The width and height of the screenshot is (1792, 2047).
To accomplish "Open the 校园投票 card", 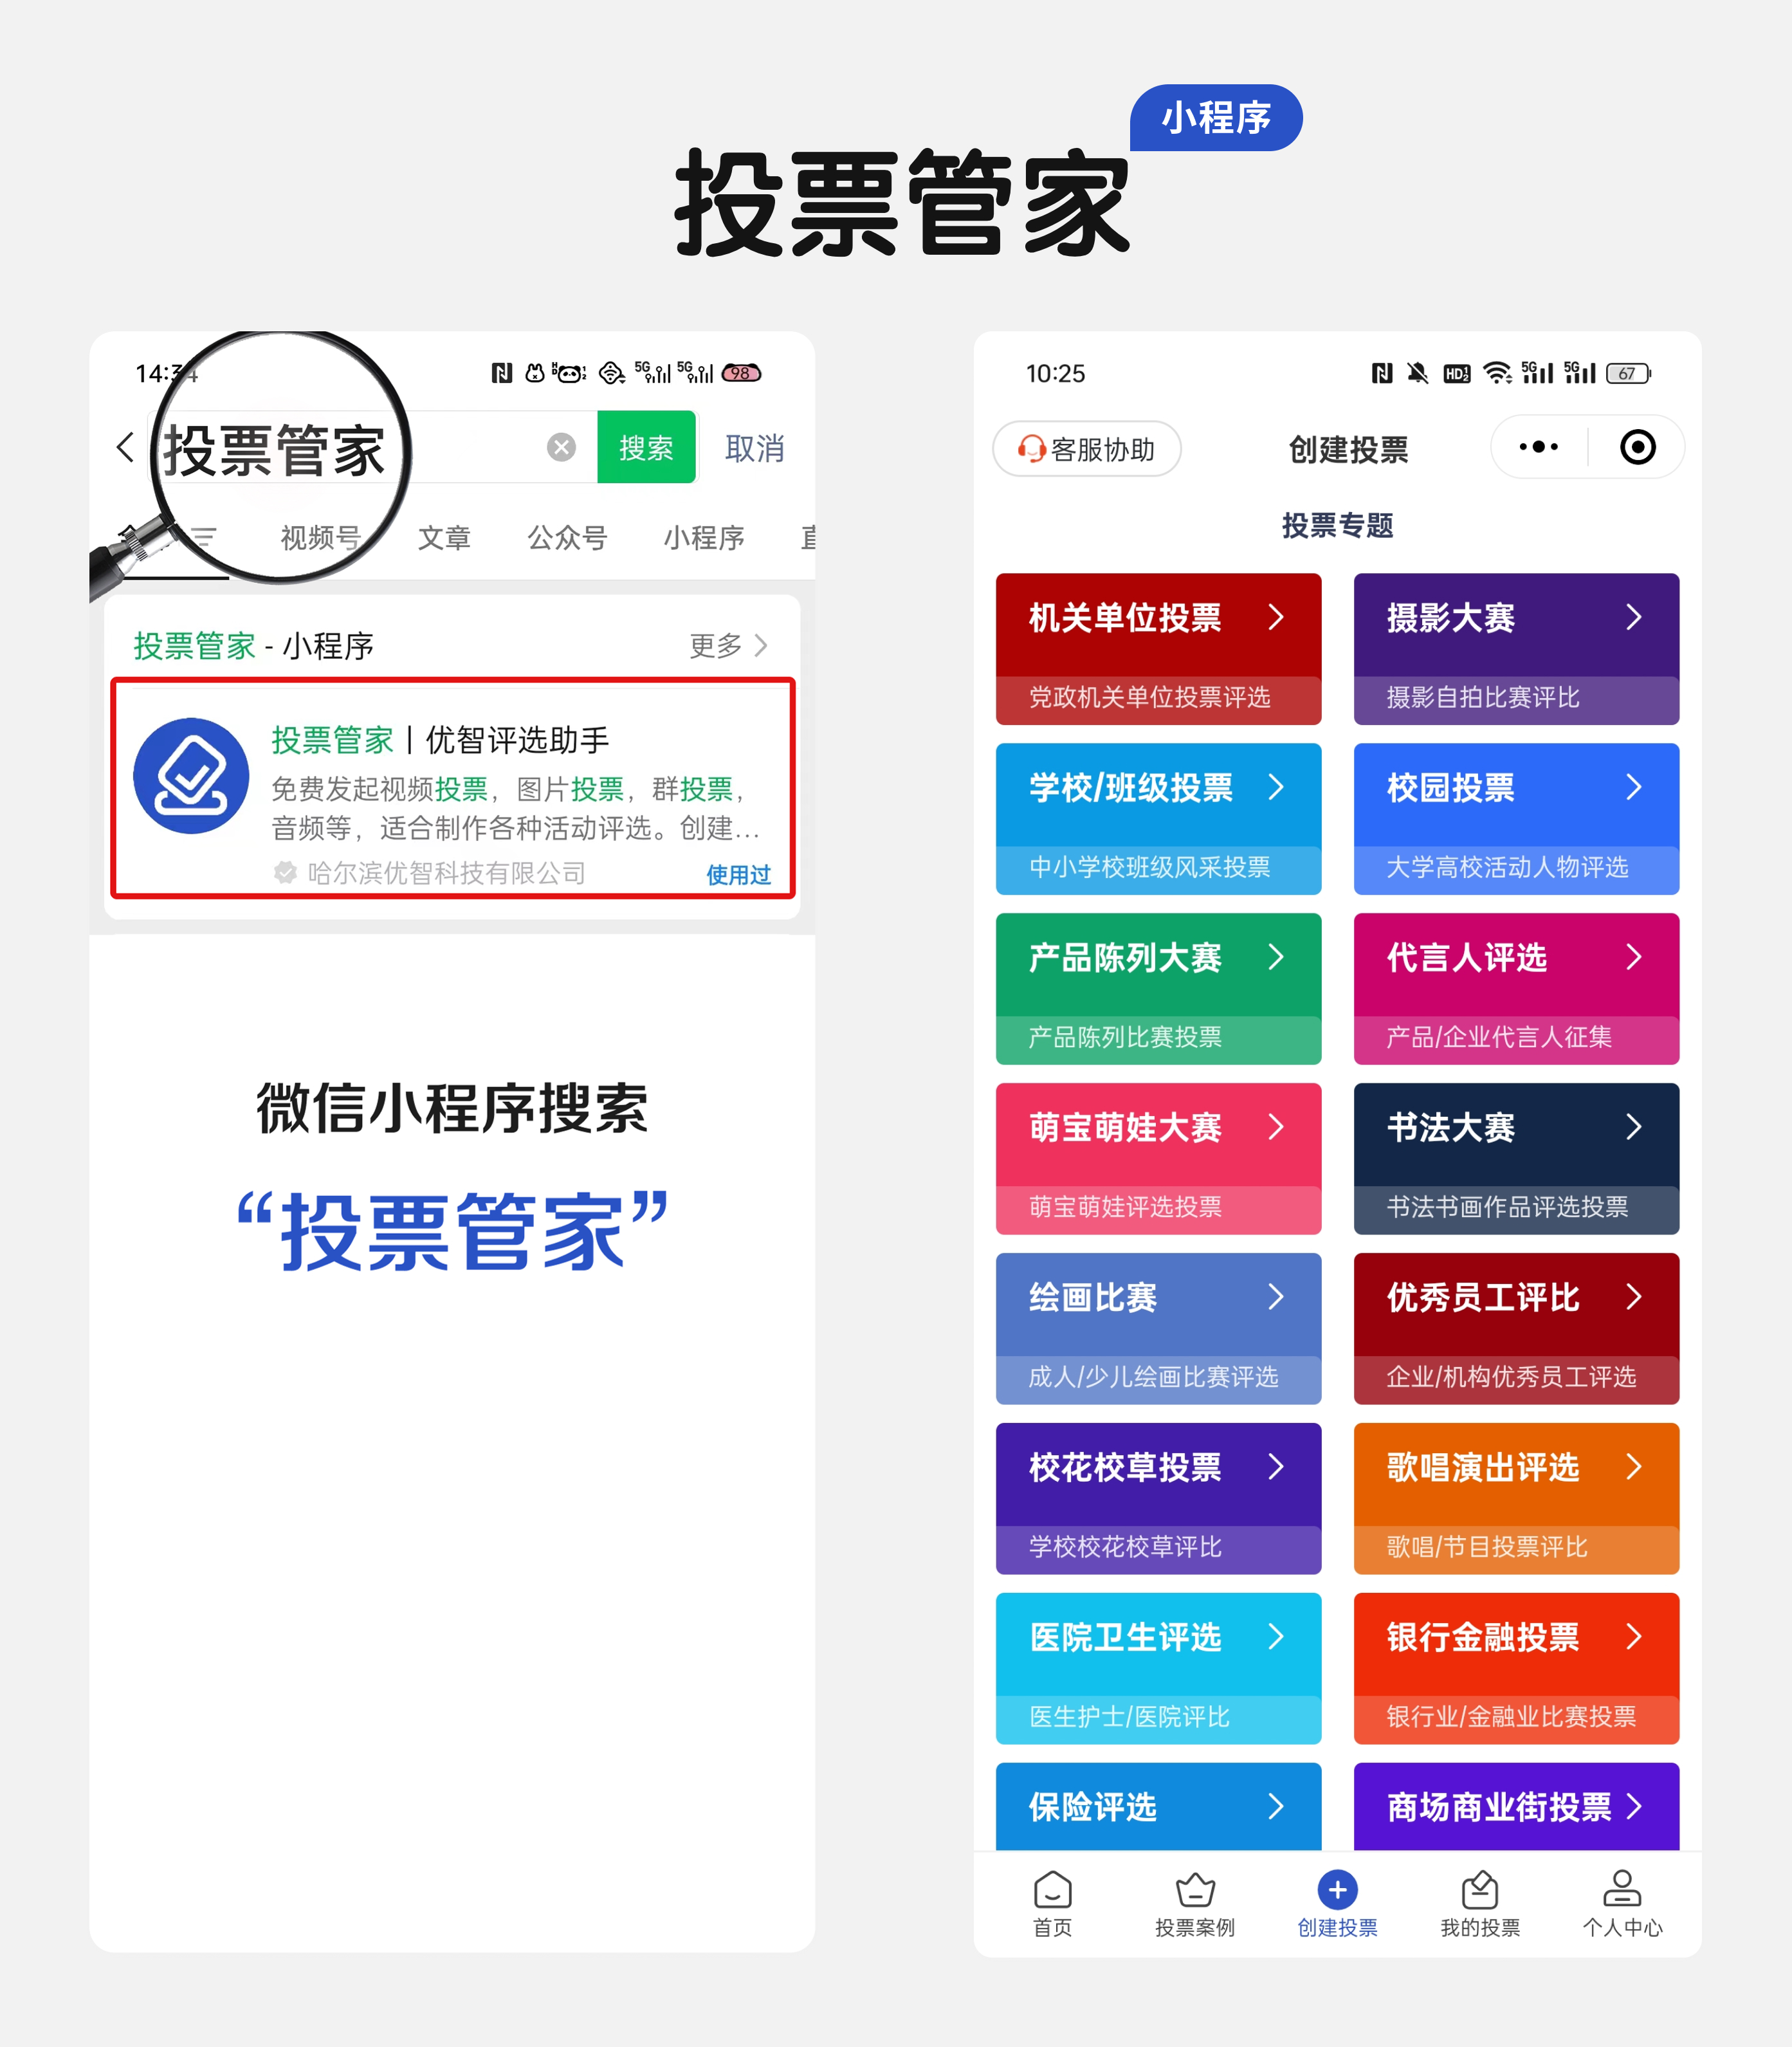I will click(1516, 818).
